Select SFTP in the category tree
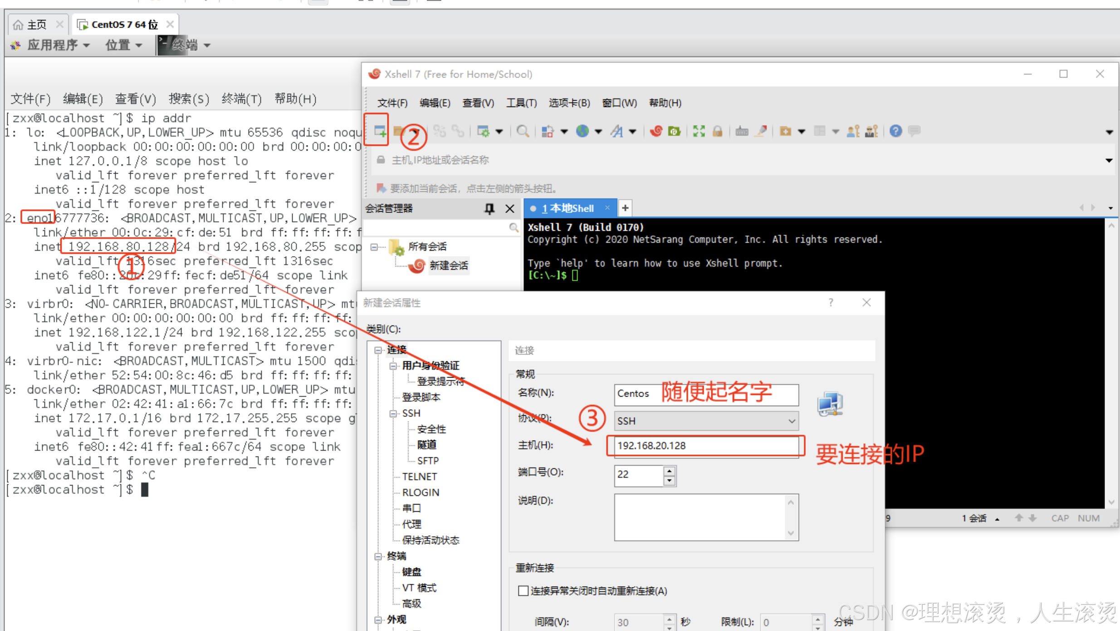This screenshot has height=631, width=1120. (x=427, y=461)
